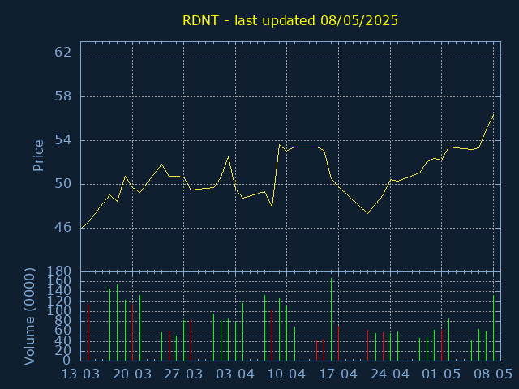Click the chart title "RDNT - last updated 08/05/2025"
Screen dimensions: 519x389
click(x=290, y=20)
